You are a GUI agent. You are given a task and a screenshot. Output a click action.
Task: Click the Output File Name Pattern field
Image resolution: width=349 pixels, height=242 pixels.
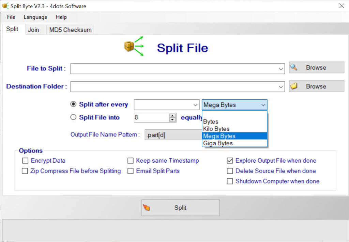pyautogui.click(x=173, y=135)
